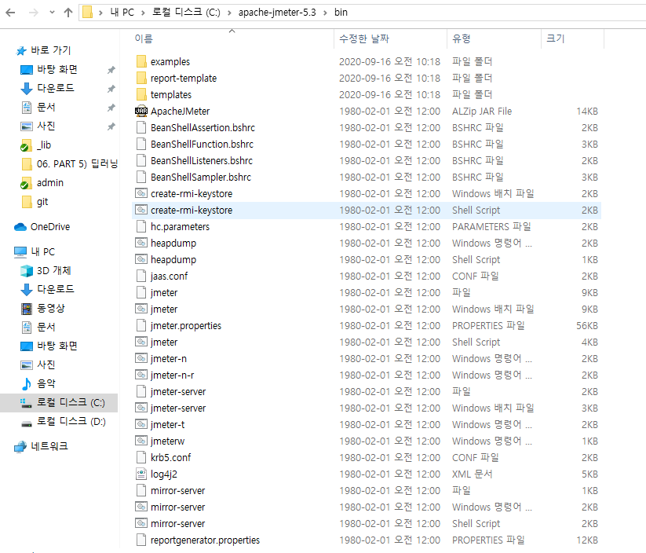The height and width of the screenshot is (553, 646).
Task: Navigate to apache-jmeter-5.3 breadcrumb
Action: pos(277,13)
